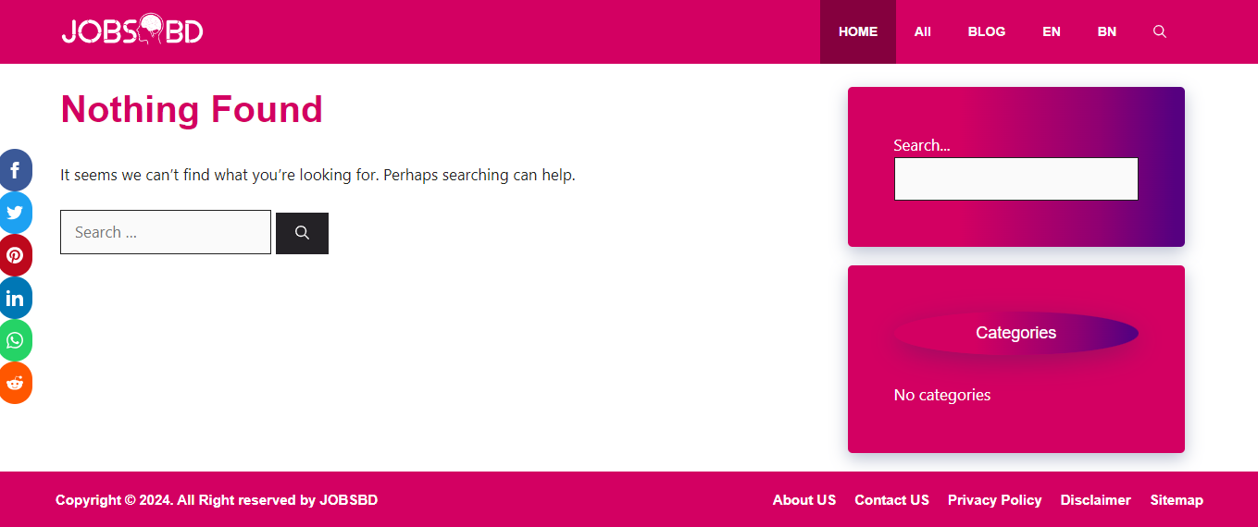Open the BLOG menu item
Viewport: 1258px width, 527px height.
tap(987, 31)
